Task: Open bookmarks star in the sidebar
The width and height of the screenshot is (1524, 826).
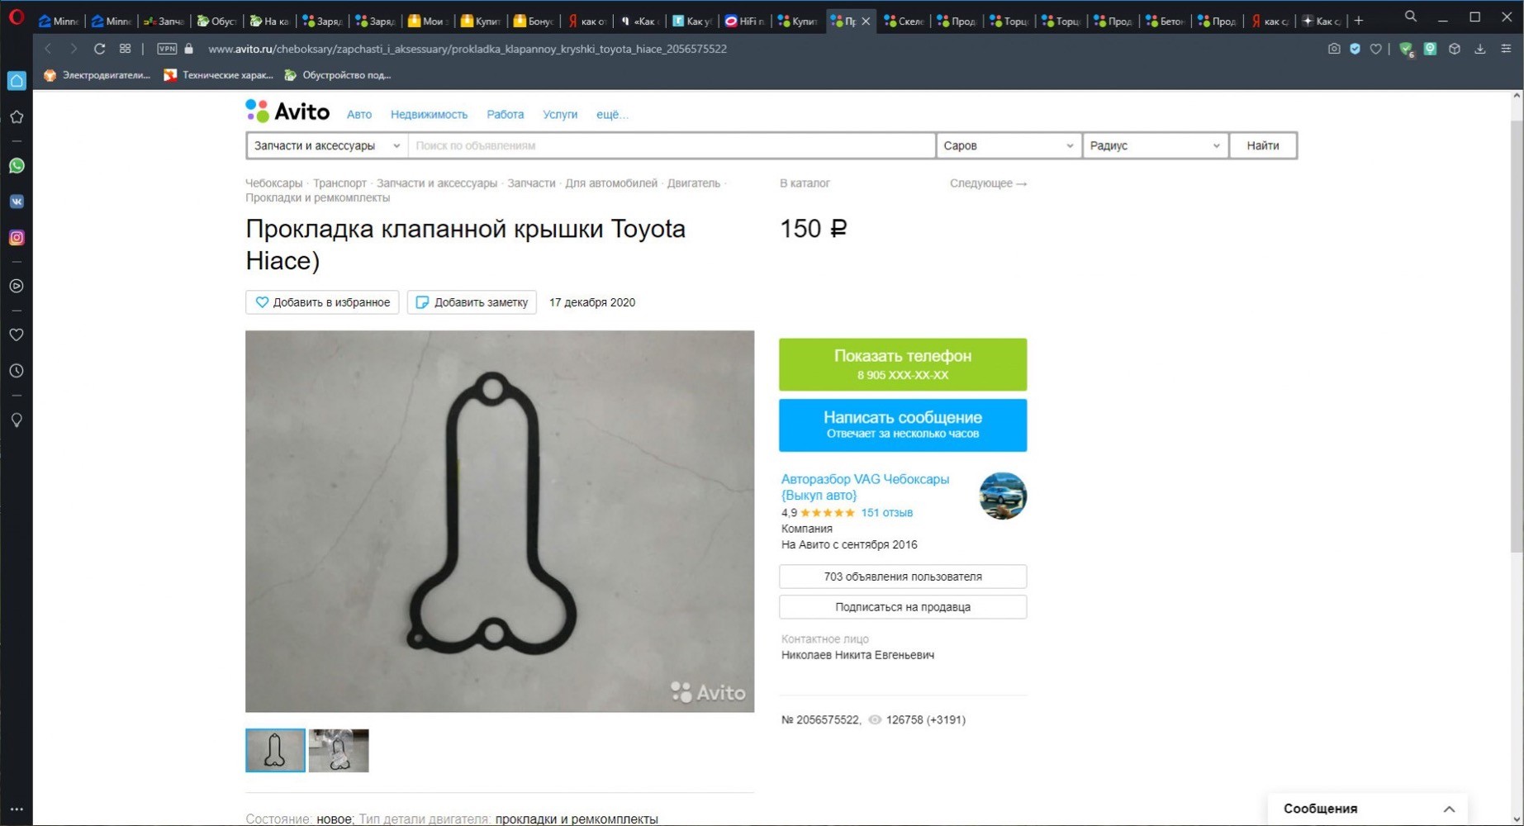Action: coord(17,116)
